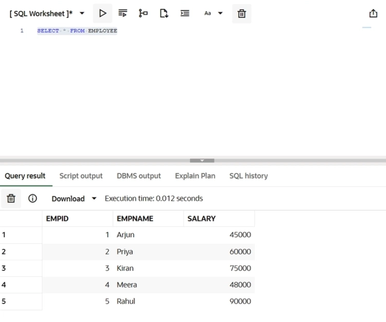
Task: Click the Explain Plan toolbar icon
Action: click(x=143, y=14)
